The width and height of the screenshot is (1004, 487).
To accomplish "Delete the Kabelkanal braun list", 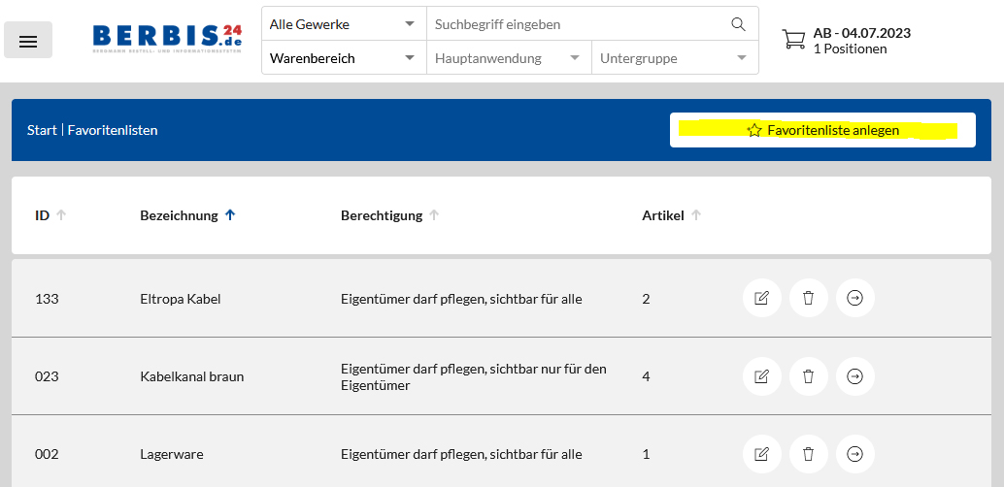I will click(809, 376).
